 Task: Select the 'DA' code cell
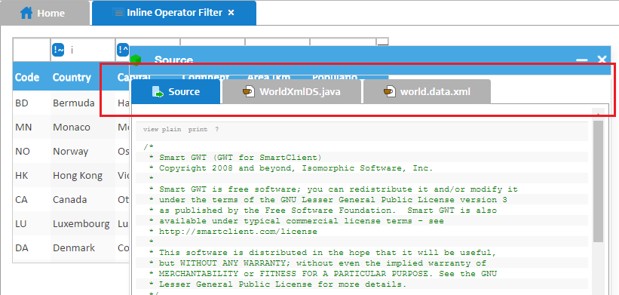32,247
